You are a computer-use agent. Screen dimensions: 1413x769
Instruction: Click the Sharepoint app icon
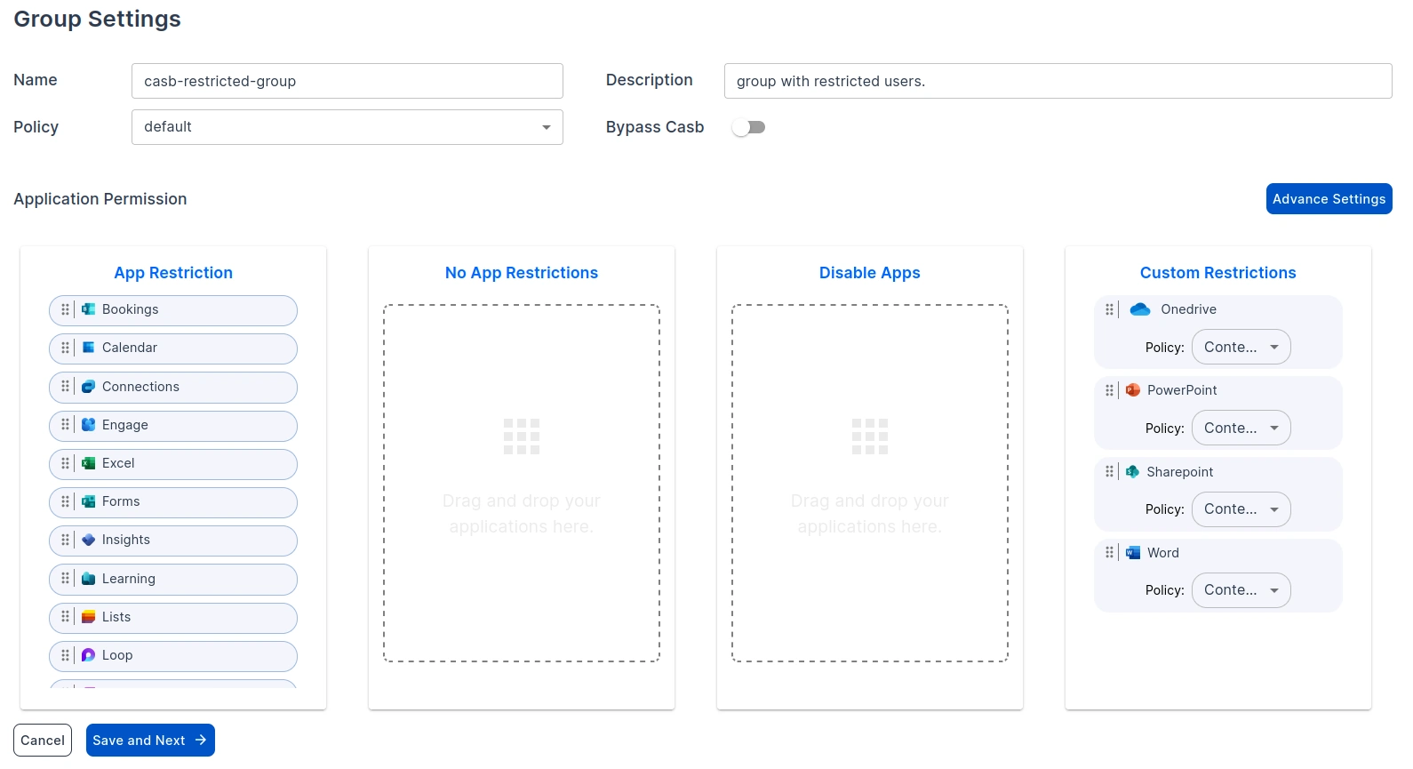pyautogui.click(x=1133, y=472)
